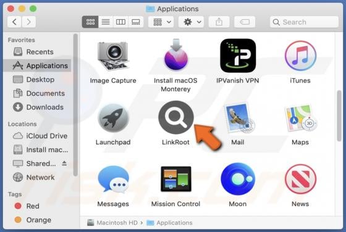Open Network in the sidebar
This screenshot has height=232, width=346.
click(x=38, y=177)
